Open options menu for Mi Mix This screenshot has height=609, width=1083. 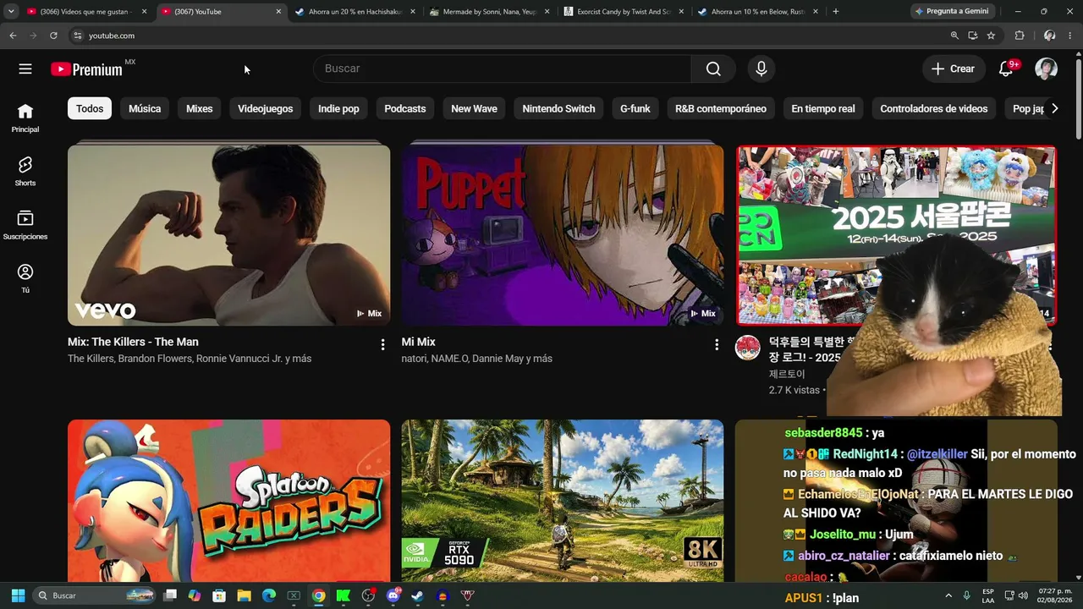tap(717, 344)
